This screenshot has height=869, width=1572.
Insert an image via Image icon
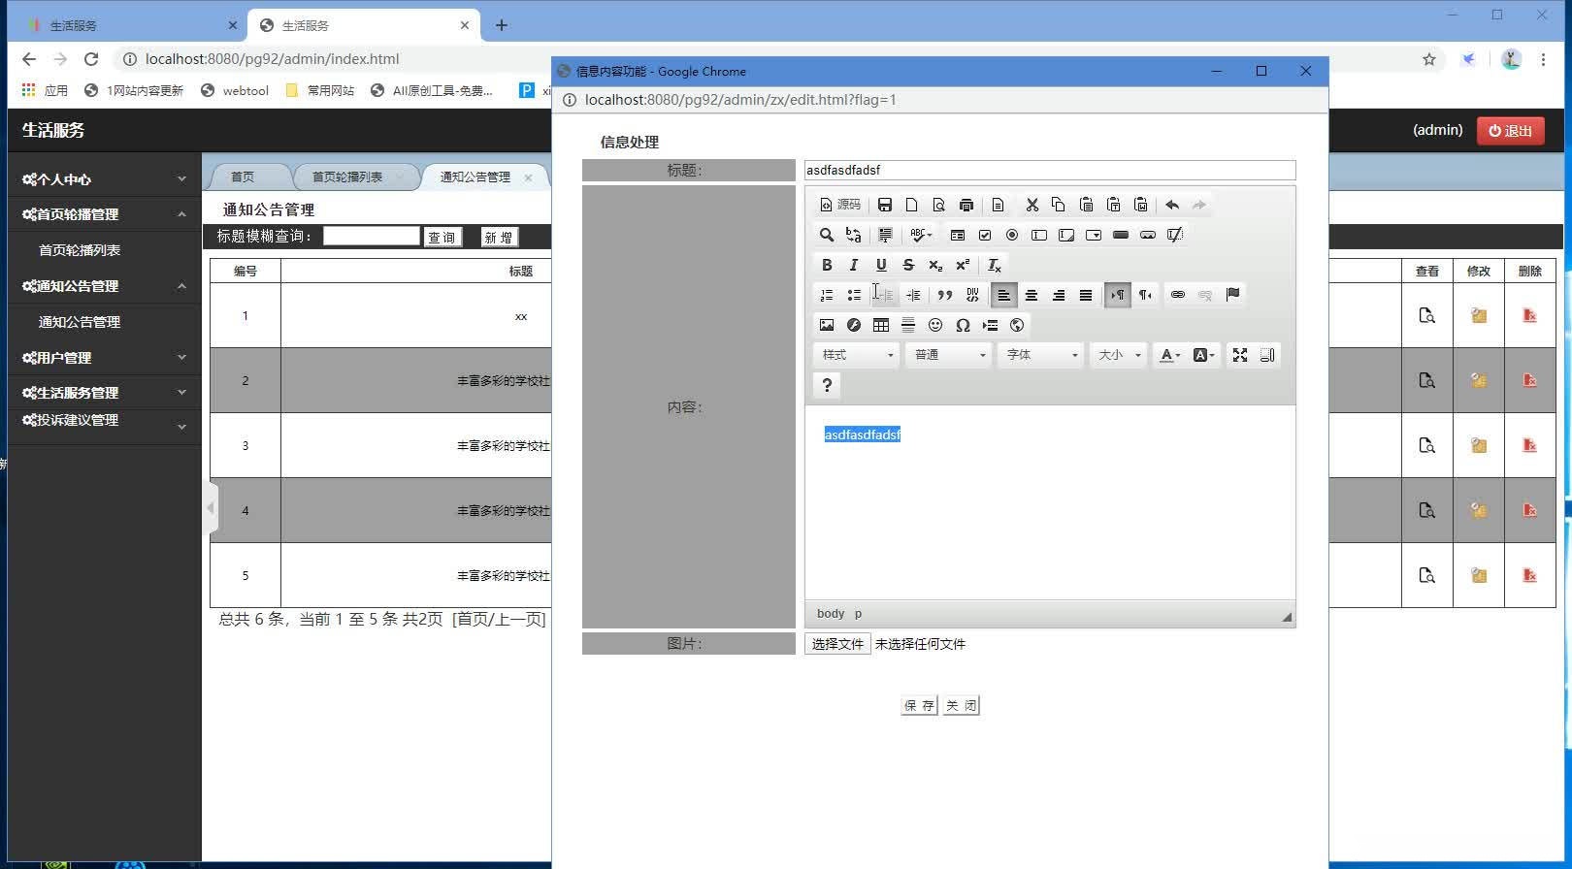click(827, 325)
